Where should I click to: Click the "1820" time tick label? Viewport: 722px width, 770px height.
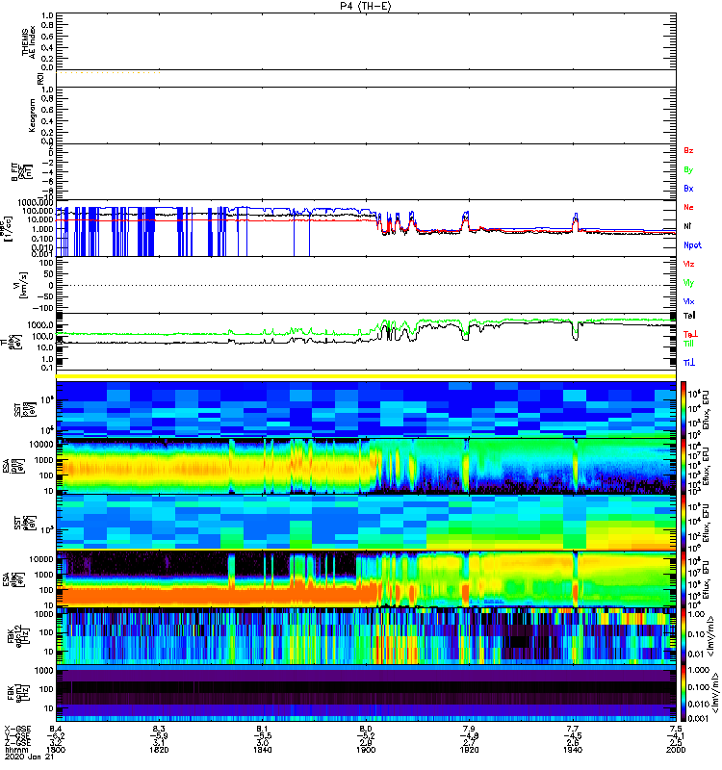159,750
